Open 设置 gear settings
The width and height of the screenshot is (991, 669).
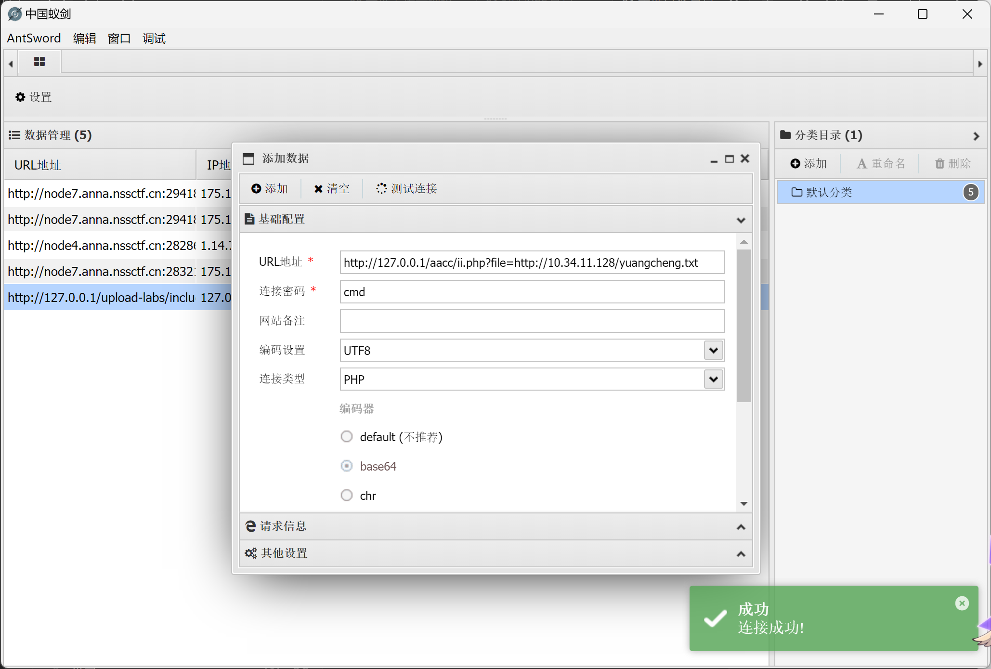34,97
